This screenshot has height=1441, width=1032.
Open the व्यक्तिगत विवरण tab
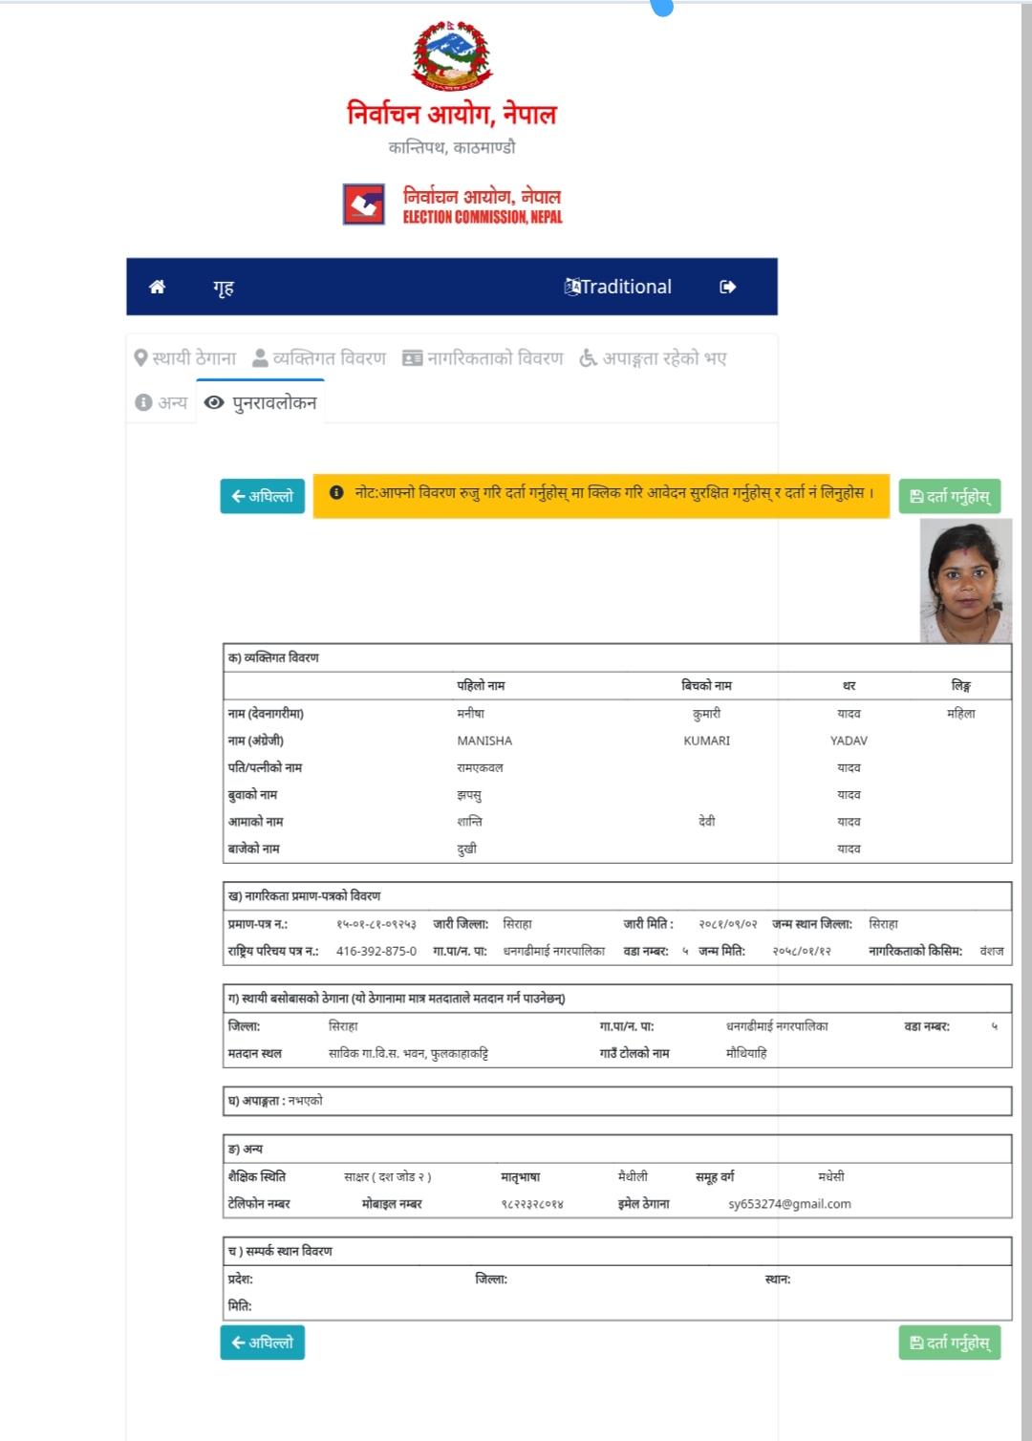pyautogui.click(x=319, y=358)
